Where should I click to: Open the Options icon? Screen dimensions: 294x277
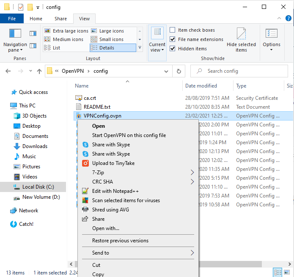271,33
